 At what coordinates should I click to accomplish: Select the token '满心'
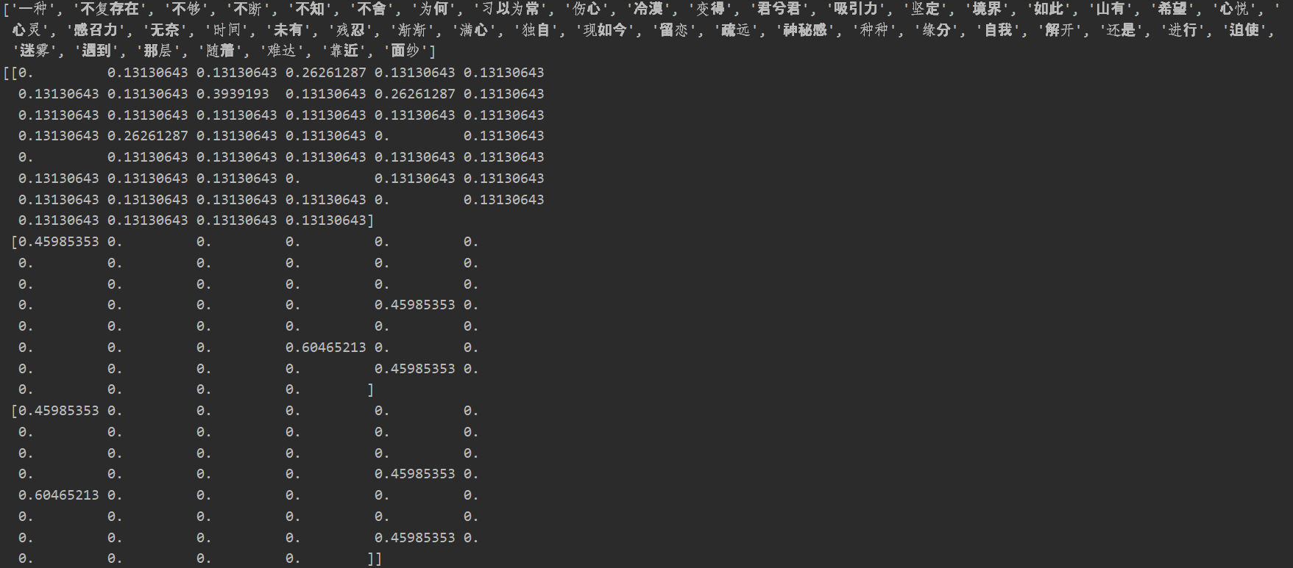tap(475, 30)
